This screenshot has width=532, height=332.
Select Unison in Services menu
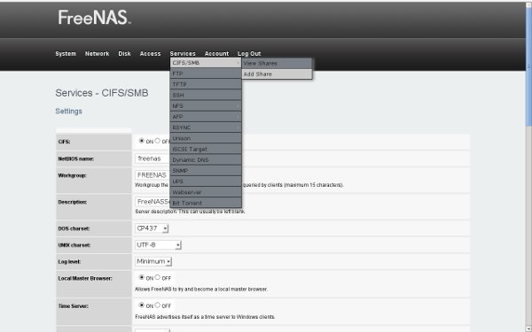[x=206, y=138]
